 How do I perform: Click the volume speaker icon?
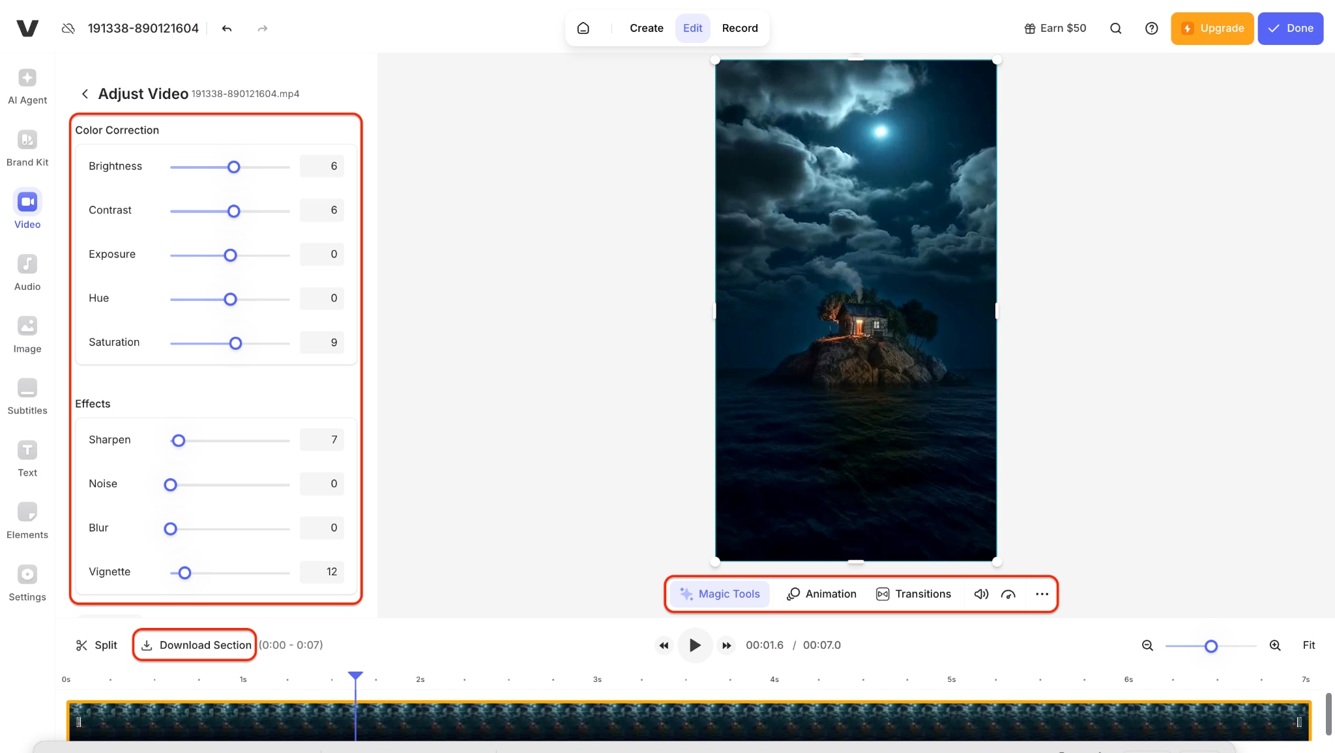point(981,594)
